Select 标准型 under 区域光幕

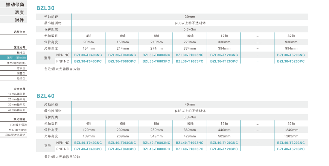pyautogui.click(x=21, y=53)
